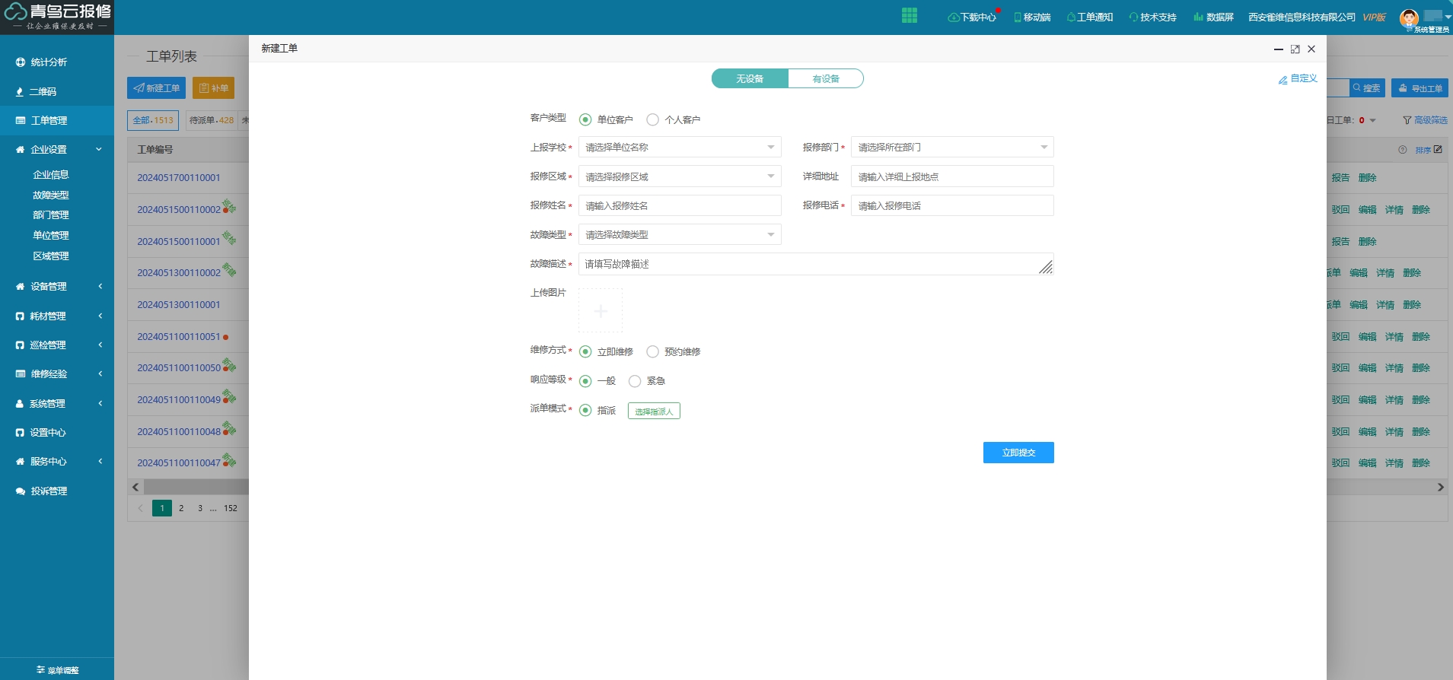Select scheduled repair radio option
1453x680 pixels.
pyautogui.click(x=652, y=351)
